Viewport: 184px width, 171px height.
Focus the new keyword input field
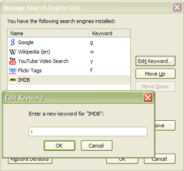pos(88,132)
